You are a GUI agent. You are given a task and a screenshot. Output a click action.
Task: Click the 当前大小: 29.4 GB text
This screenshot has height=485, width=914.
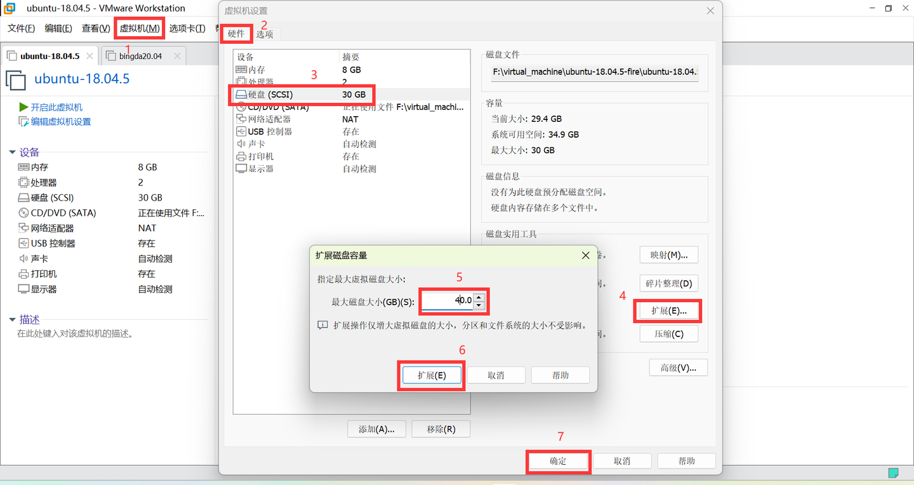526,119
